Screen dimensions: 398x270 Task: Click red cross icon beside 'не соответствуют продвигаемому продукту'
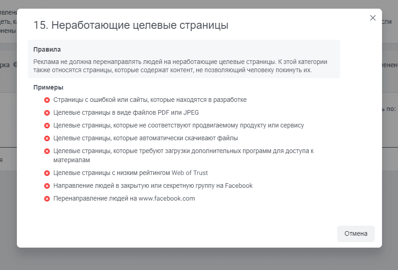pyautogui.click(x=47, y=126)
